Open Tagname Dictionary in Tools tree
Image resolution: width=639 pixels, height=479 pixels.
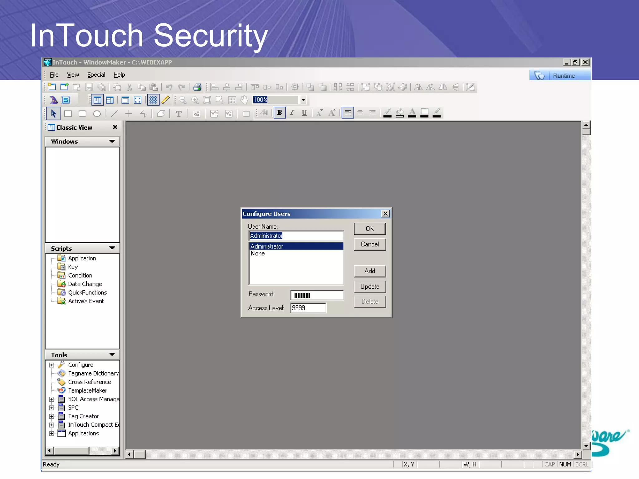[x=93, y=373]
